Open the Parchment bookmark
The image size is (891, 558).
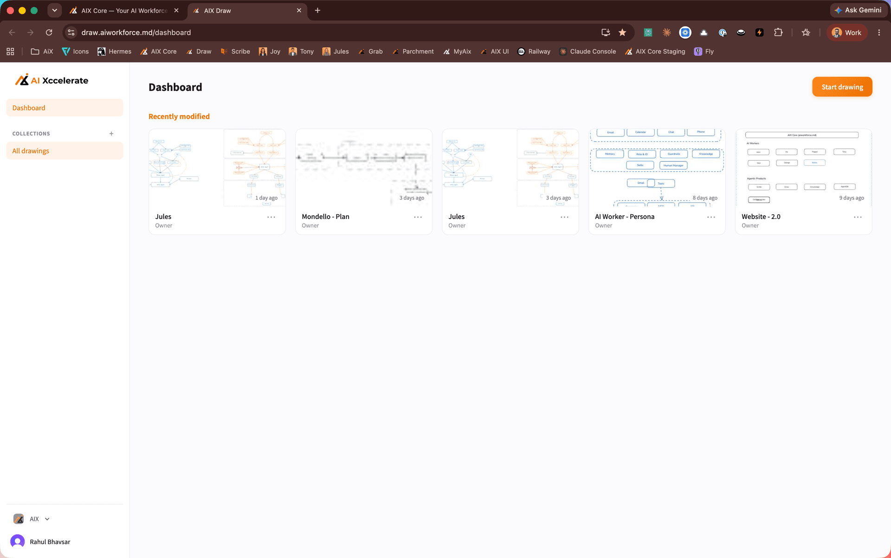[x=413, y=51]
